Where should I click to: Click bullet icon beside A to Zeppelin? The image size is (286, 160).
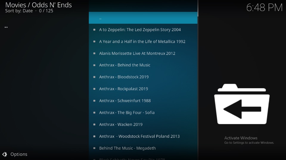94,30
